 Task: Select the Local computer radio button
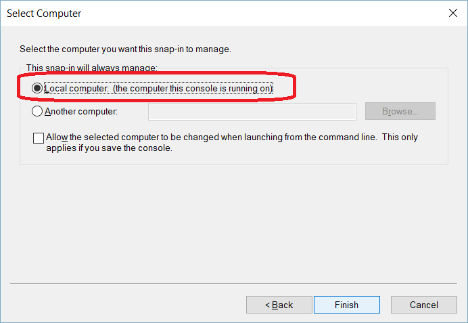click(37, 89)
